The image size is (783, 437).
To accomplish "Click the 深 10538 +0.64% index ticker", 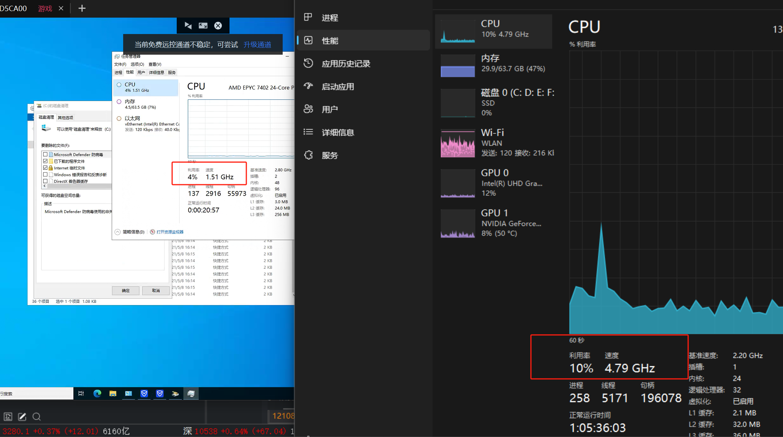I will coord(234,431).
